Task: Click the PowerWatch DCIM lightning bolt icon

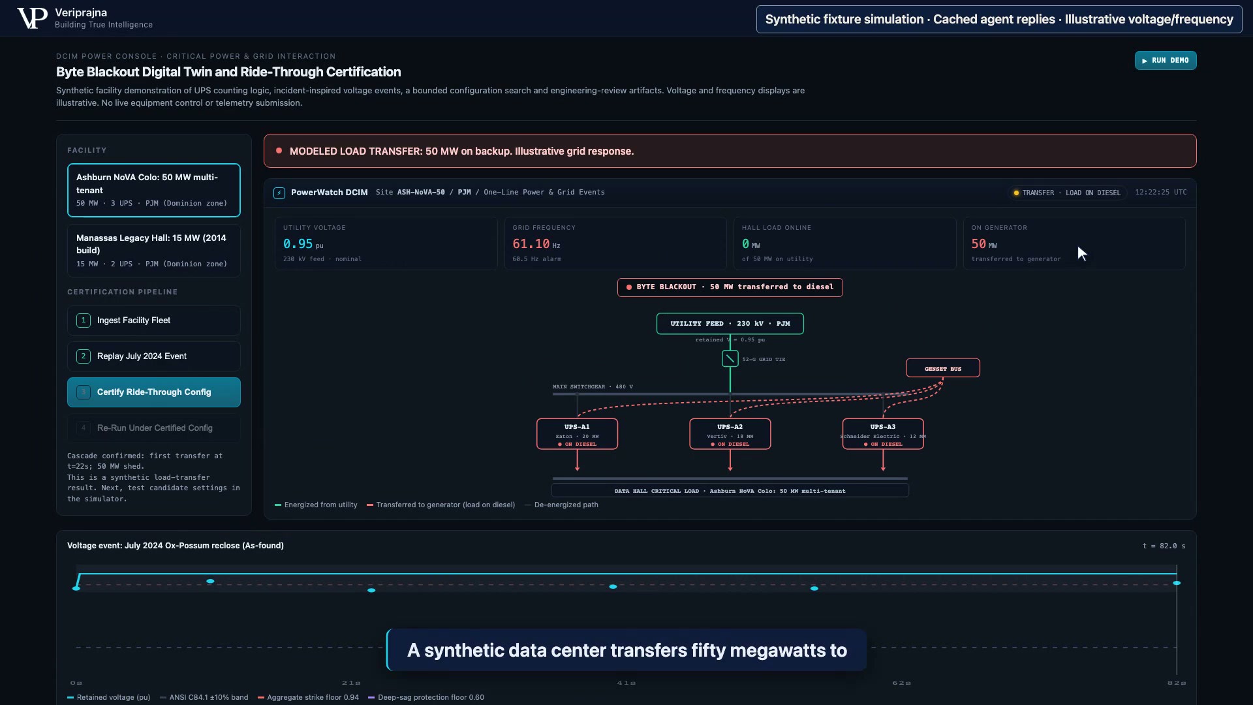Action: coord(279,193)
